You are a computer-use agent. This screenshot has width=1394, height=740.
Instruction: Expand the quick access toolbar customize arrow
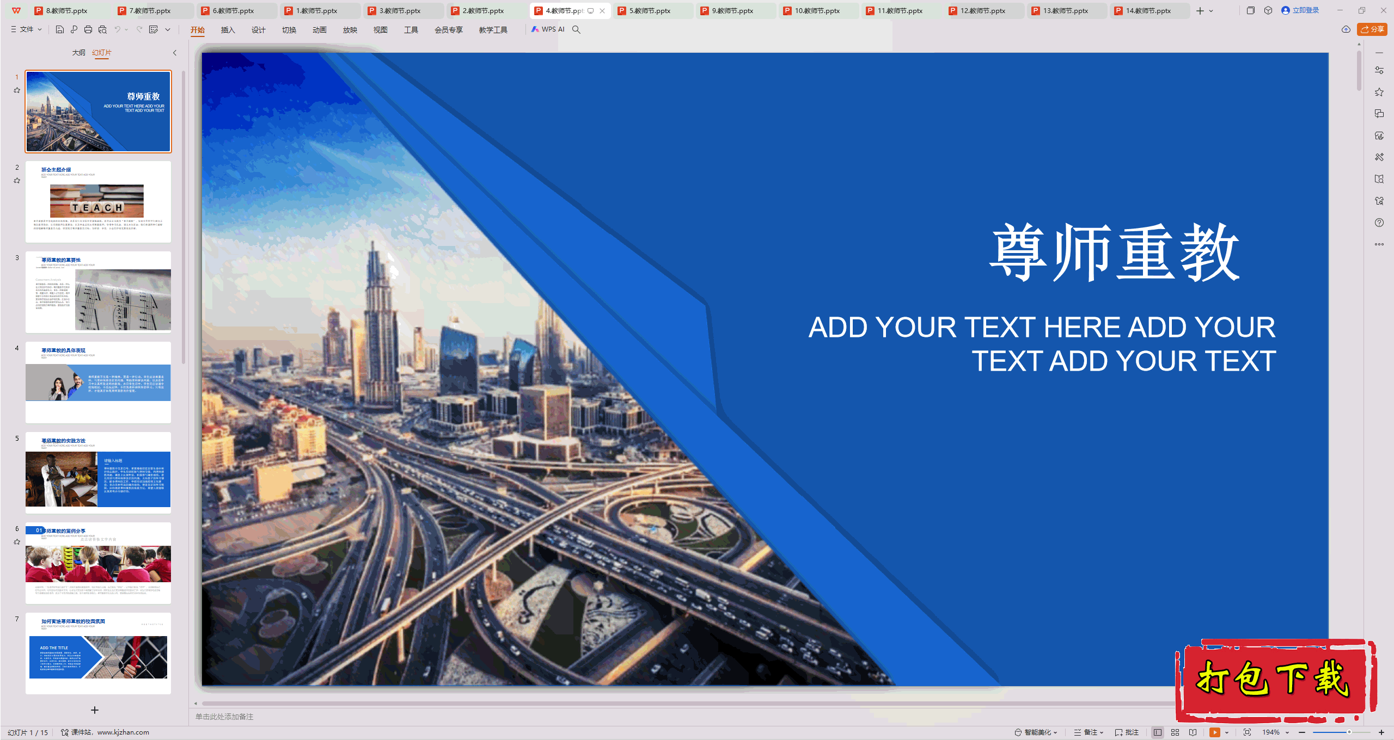[x=168, y=29]
